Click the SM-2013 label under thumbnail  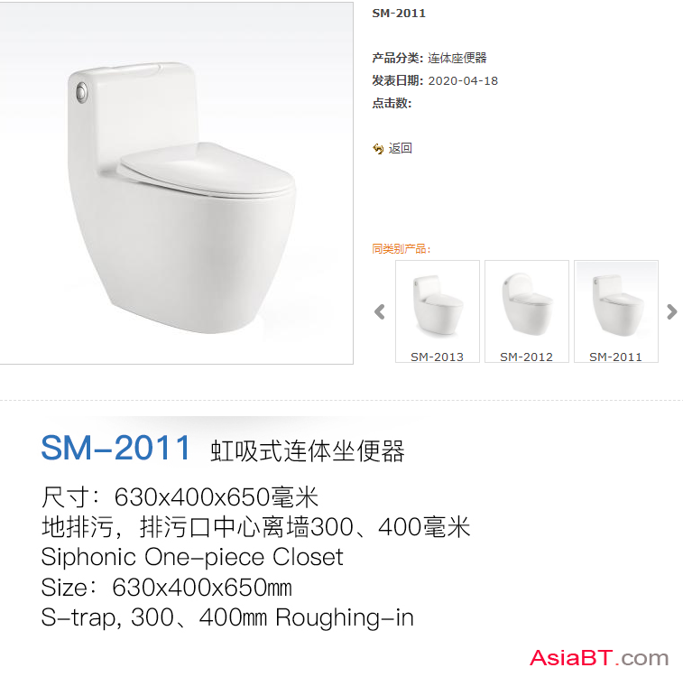(x=437, y=357)
